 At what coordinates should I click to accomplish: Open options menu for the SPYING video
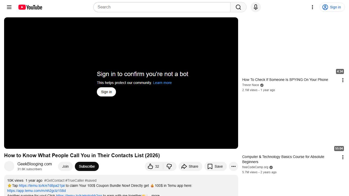(x=343, y=80)
